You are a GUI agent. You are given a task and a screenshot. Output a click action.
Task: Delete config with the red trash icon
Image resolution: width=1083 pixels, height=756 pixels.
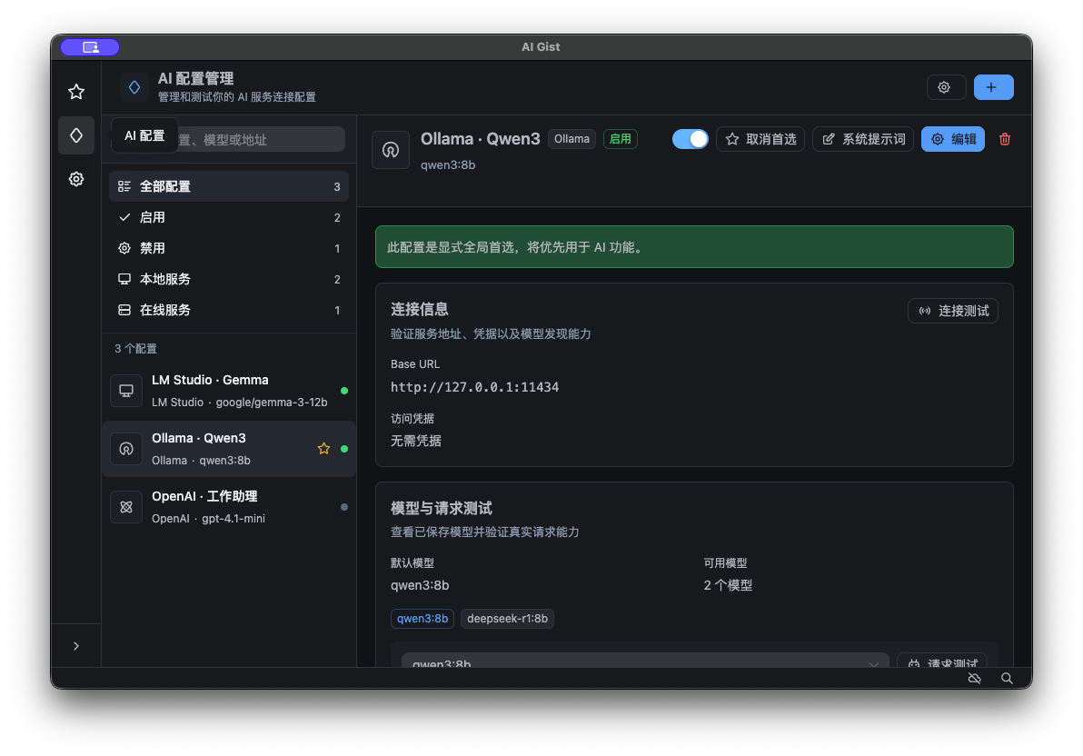(x=1004, y=139)
